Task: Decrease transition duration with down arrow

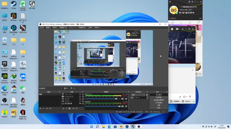Action: 147,98
